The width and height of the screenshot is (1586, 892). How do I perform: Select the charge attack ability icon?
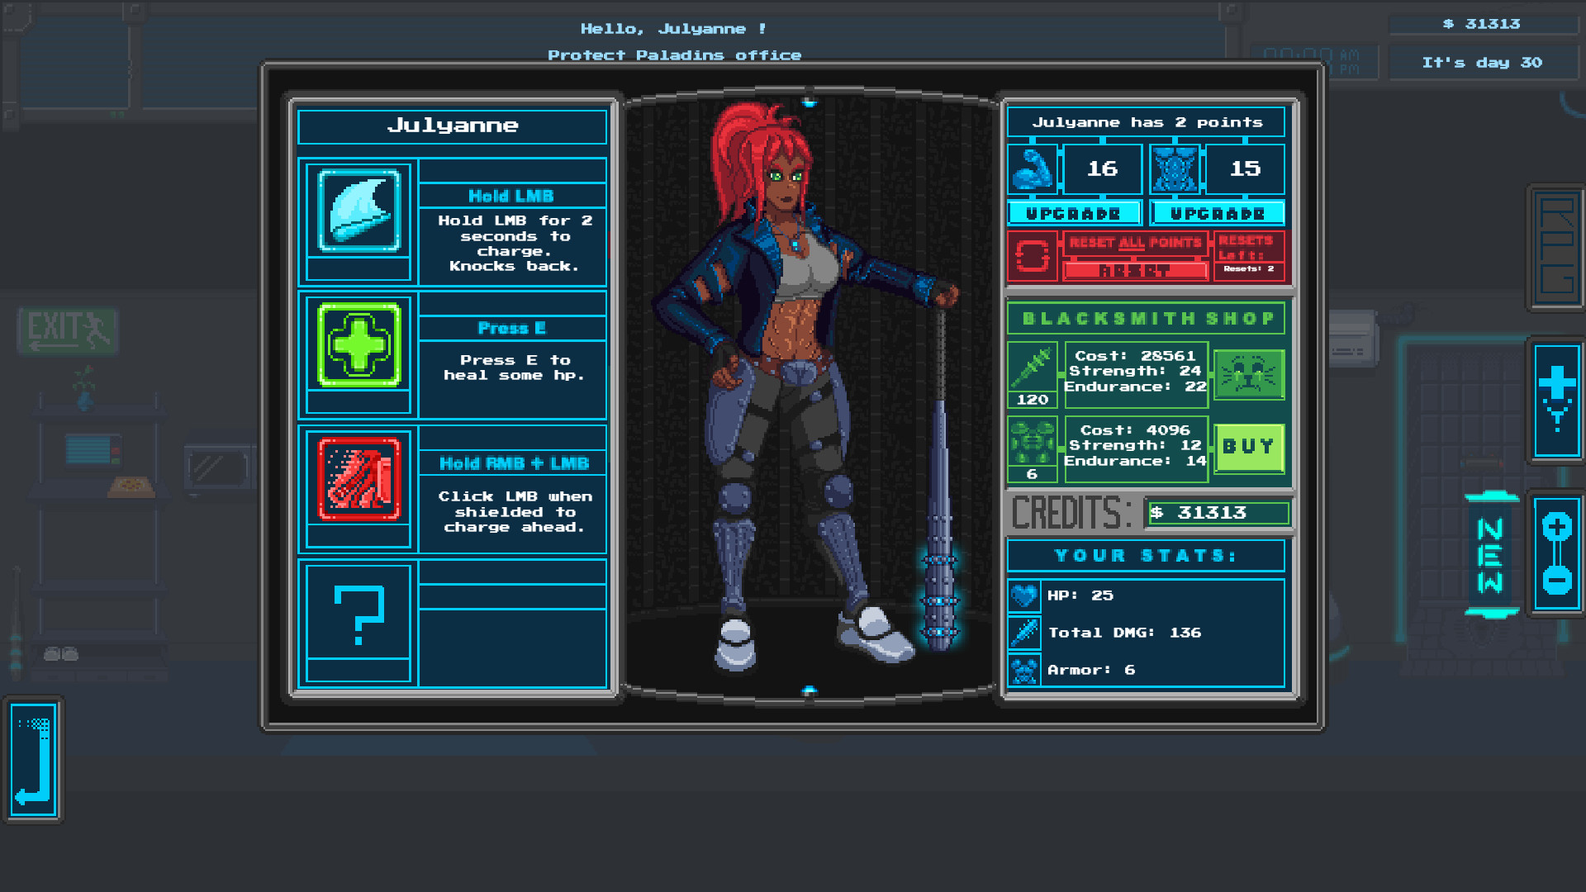[357, 211]
